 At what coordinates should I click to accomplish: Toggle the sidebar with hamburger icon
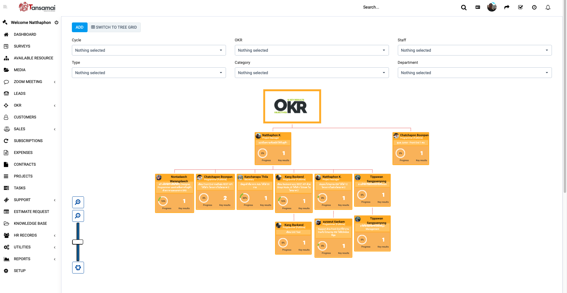[x=5, y=7]
